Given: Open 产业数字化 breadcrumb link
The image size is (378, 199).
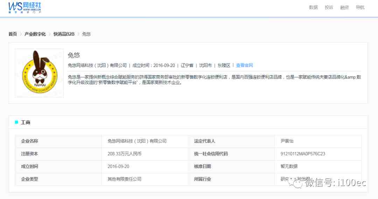Looking at the screenshot, I should tap(35, 34).
